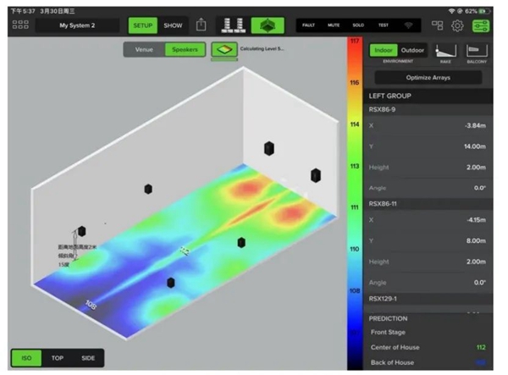508x375 pixels.
Task: Select the speaker array view icon
Action: [x=235, y=25]
